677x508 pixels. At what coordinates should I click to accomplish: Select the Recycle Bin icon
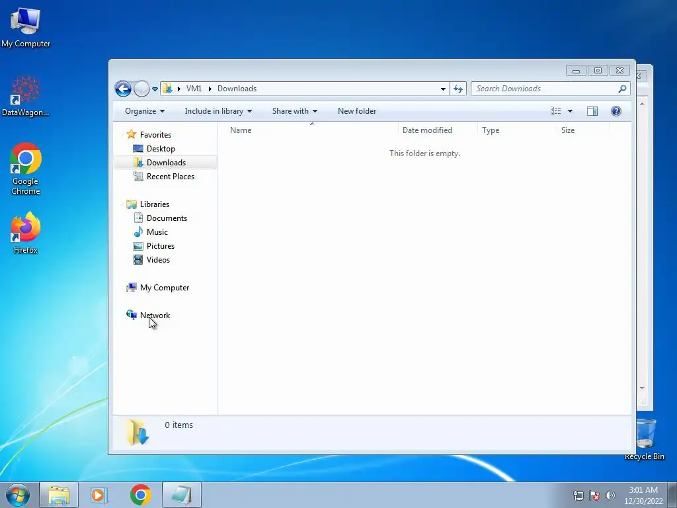coord(645,439)
